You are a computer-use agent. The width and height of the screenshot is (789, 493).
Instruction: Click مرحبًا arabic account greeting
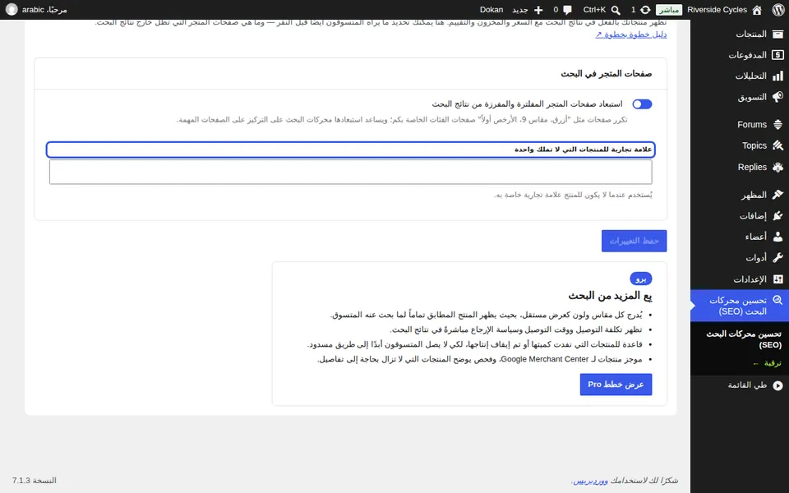point(44,10)
